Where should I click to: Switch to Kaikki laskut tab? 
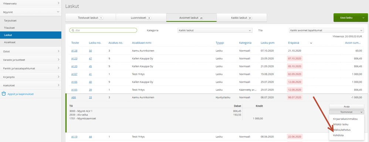click(242, 18)
